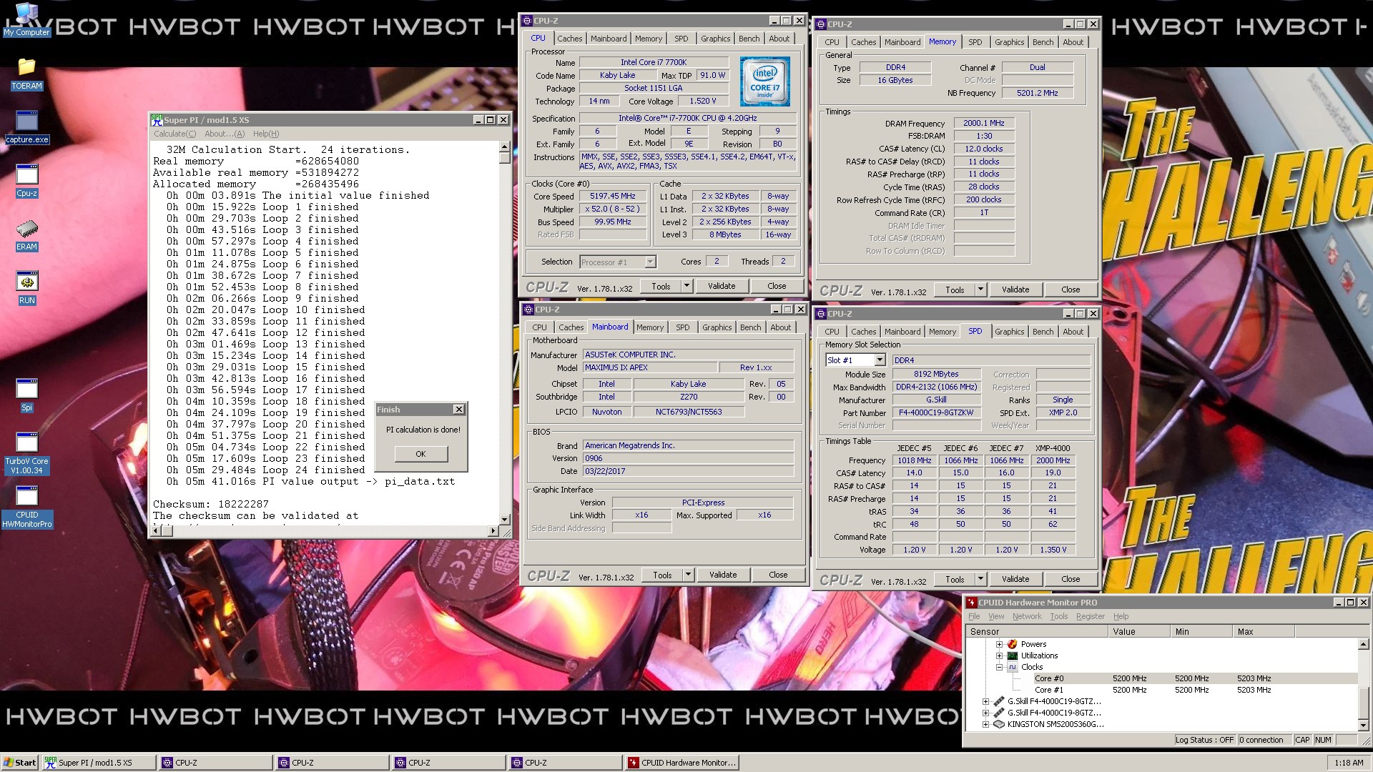Open Network menu in Hardware Monitor
Image resolution: width=1373 pixels, height=772 pixels.
tap(1027, 616)
